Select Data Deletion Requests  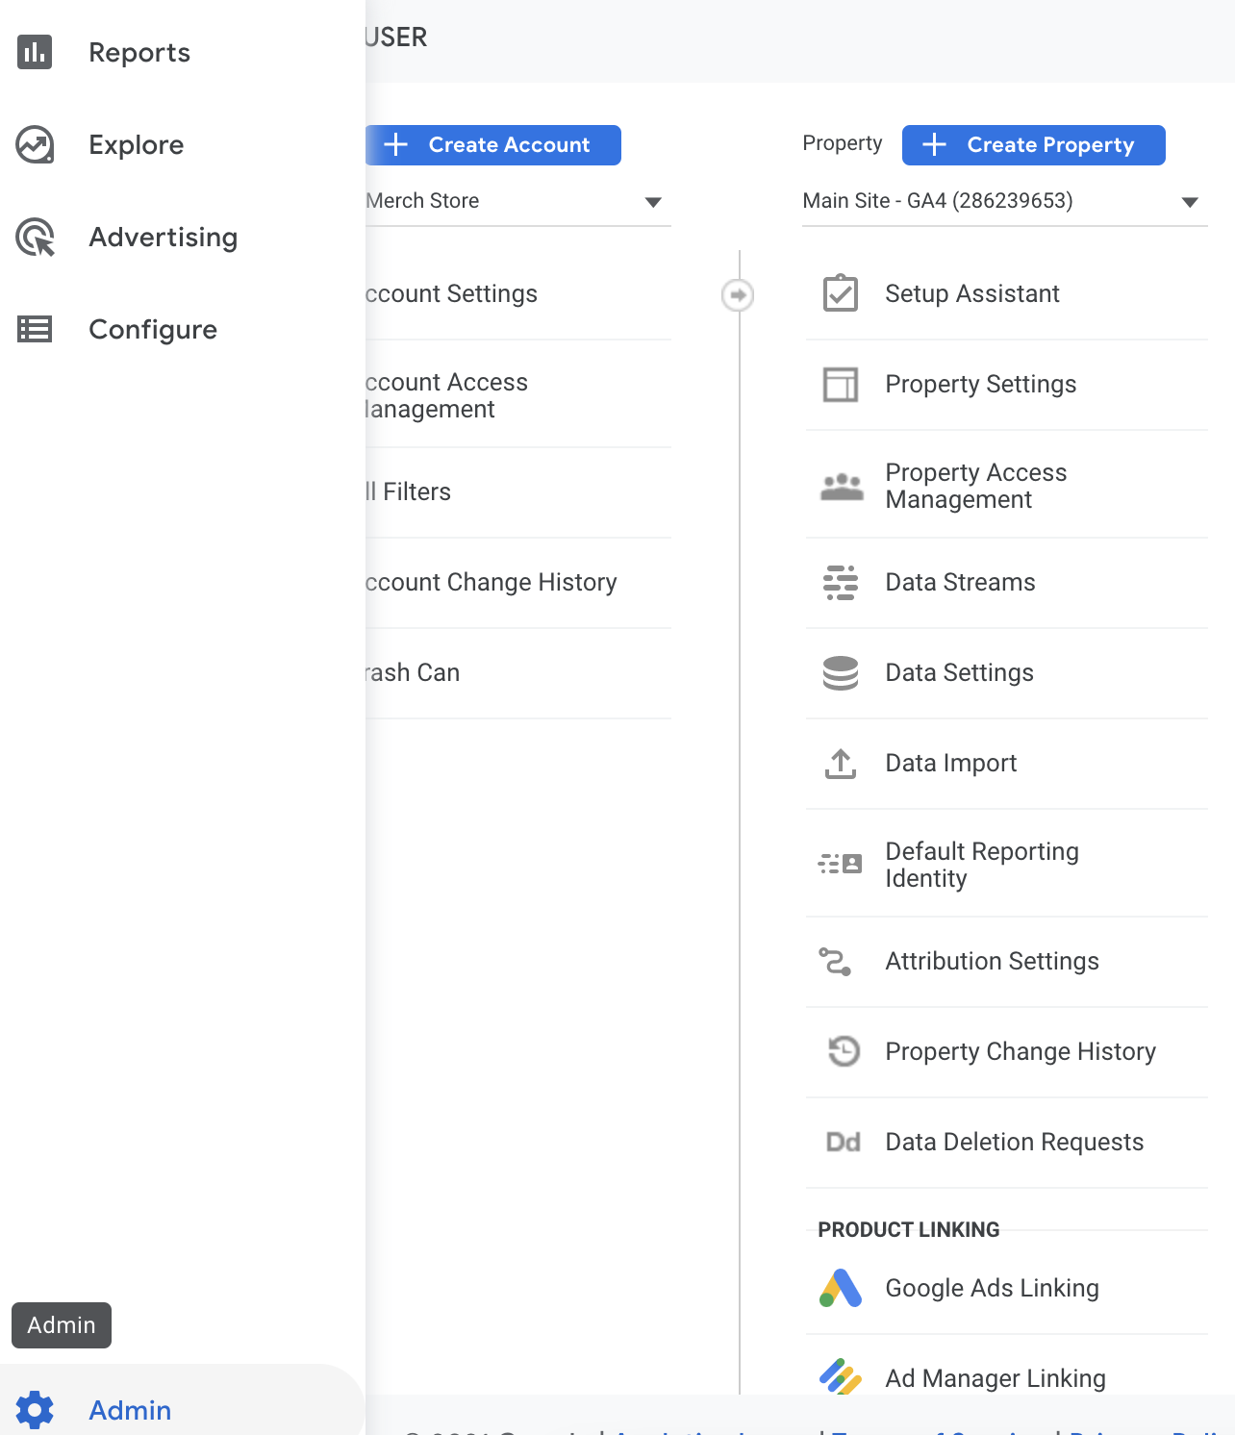tap(1014, 1142)
